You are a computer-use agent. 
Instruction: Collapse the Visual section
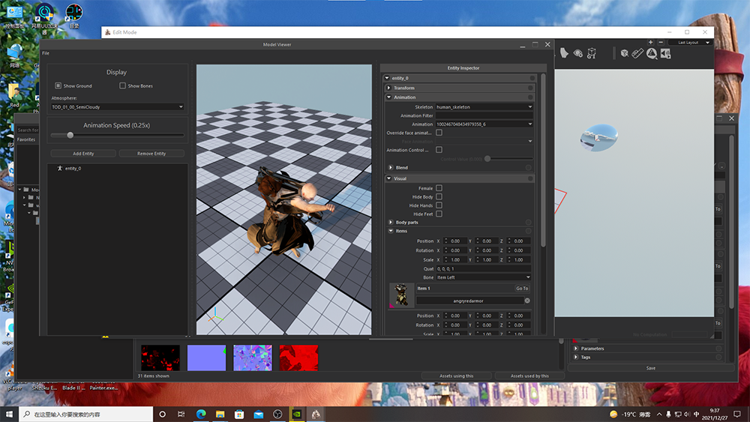(x=388, y=178)
